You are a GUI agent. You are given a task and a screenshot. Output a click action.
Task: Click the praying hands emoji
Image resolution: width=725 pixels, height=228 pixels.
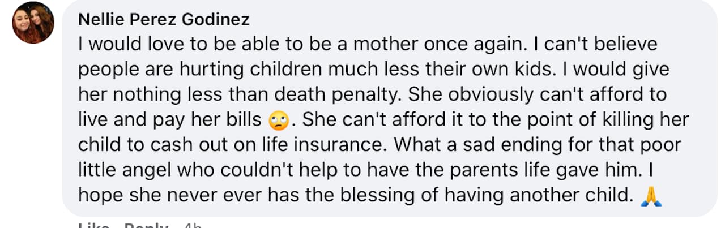(x=650, y=196)
